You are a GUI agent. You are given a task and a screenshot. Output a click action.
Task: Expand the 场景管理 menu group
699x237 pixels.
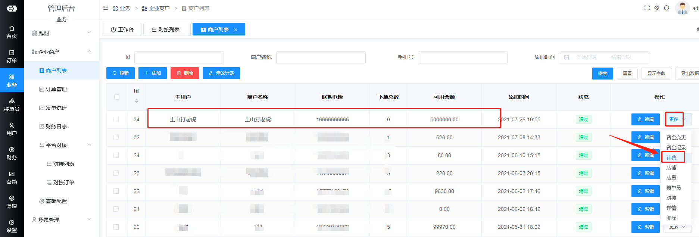[x=62, y=219]
